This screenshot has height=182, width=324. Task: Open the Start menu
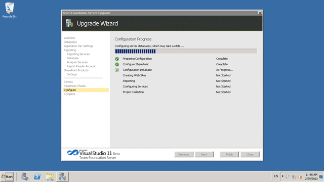pyautogui.click(x=8, y=176)
